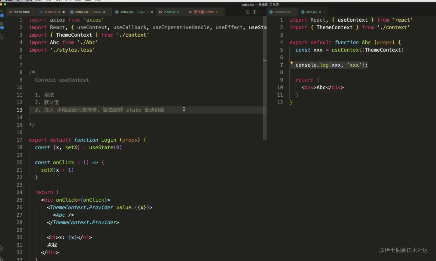Click the HTML icon on 面试题-1.html tab
This screenshot has width=436, height=261.
[191, 12]
